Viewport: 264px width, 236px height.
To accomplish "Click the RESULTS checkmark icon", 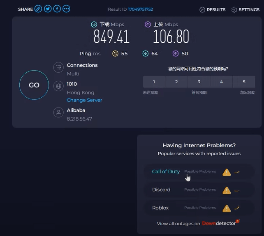I will click(x=202, y=10).
